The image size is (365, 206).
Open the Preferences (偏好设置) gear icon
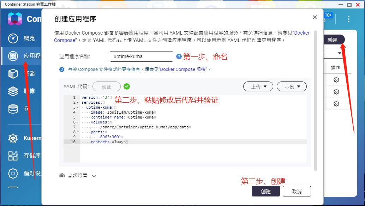click(13, 173)
